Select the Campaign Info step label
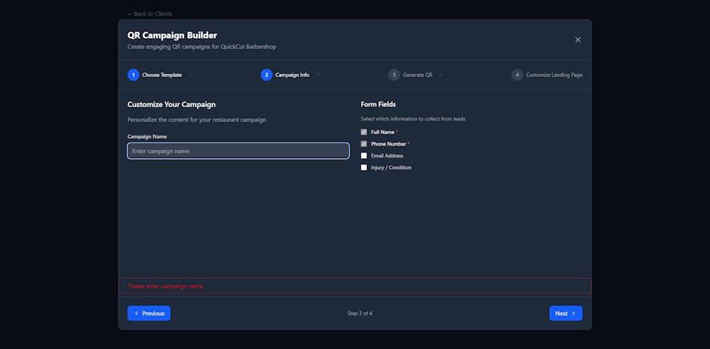This screenshot has height=349, width=710. [x=292, y=75]
